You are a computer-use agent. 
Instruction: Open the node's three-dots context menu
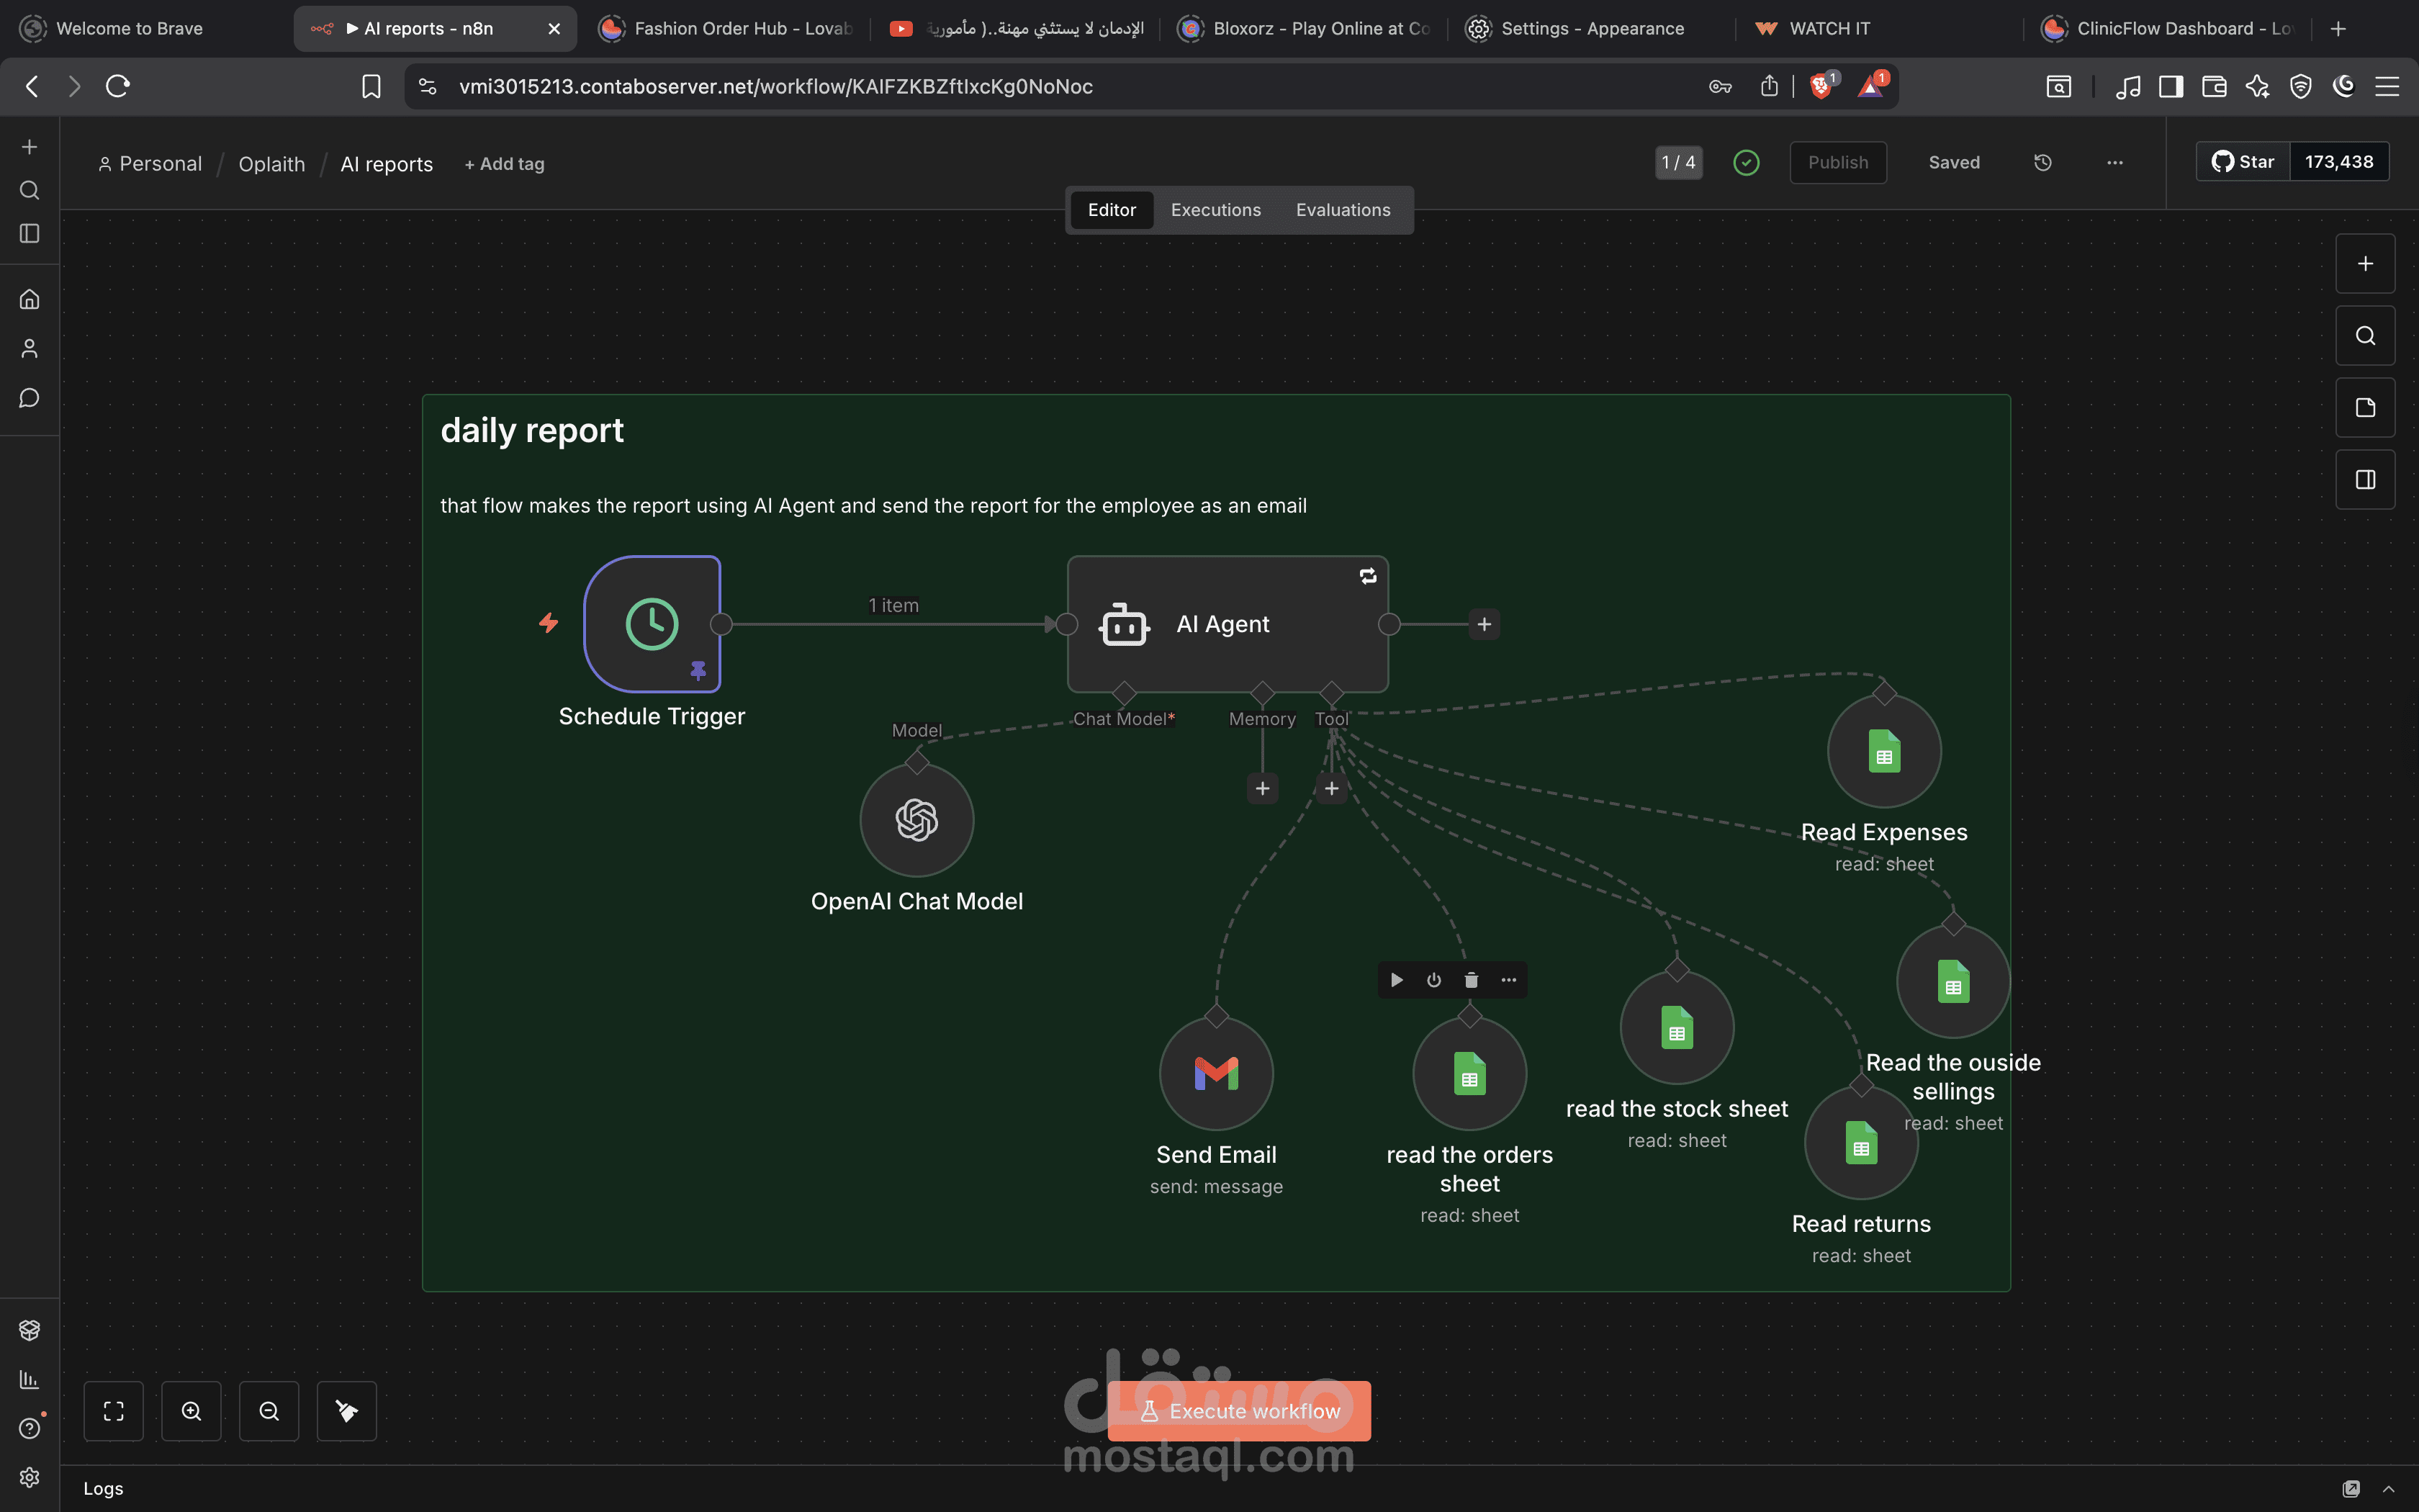[1508, 980]
